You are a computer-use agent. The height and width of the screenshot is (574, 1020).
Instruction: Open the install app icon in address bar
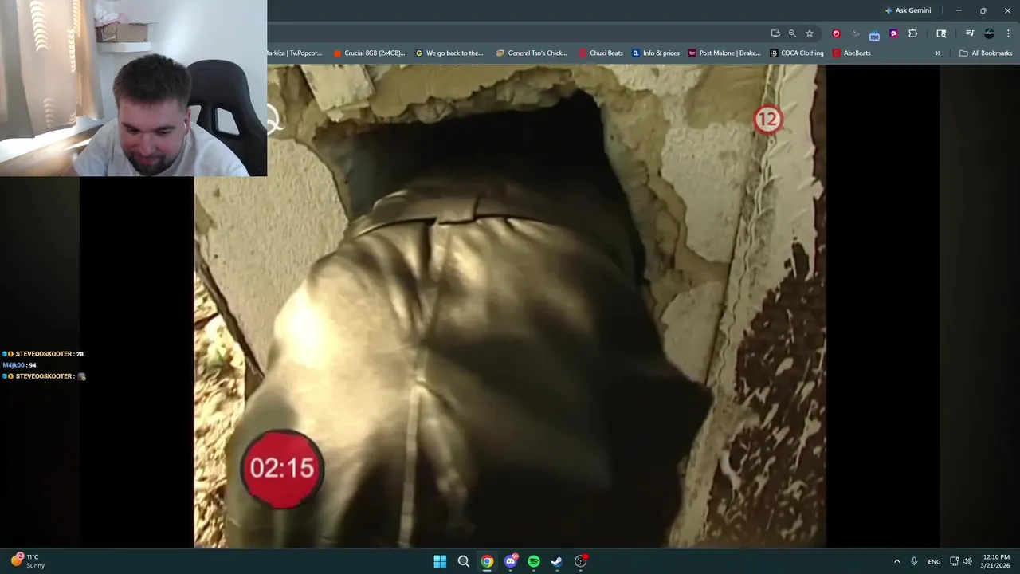(x=775, y=33)
